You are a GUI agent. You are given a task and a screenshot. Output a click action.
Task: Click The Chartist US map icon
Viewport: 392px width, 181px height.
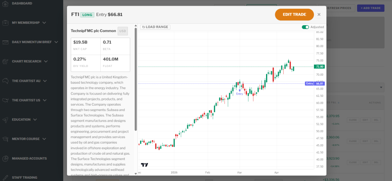(x=5, y=100)
